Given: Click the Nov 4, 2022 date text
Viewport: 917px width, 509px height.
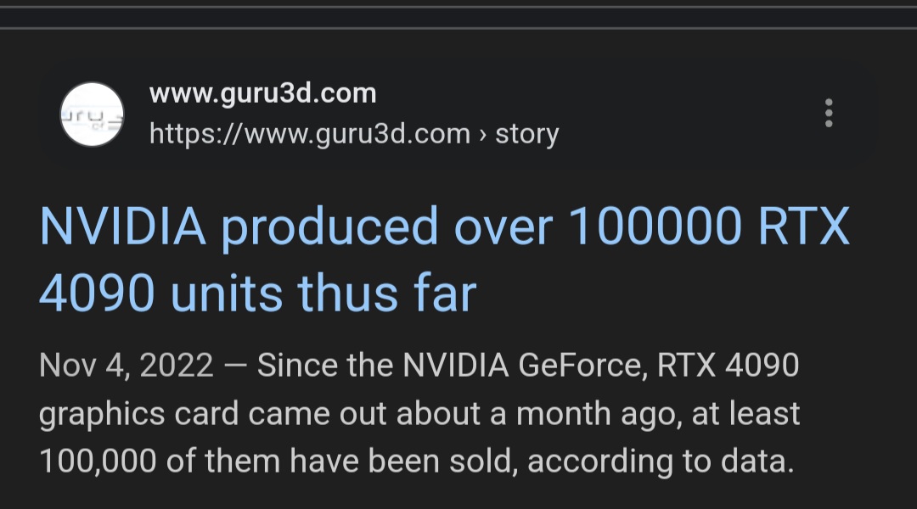Looking at the screenshot, I should 127,366.
